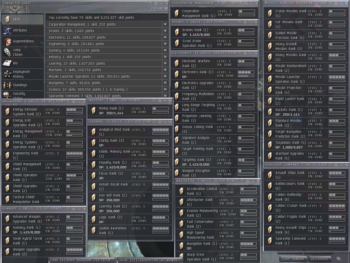350x263 pixels.
Task: Click the Targeting skill book icon
Action: pyautogui.click(x=177, y=162)
